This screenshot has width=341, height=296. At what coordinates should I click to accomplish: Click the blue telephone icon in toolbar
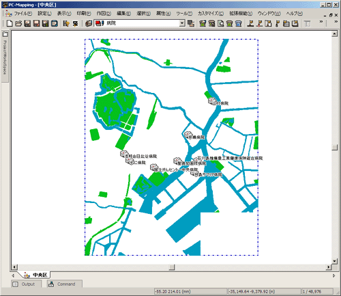(239, 23)
